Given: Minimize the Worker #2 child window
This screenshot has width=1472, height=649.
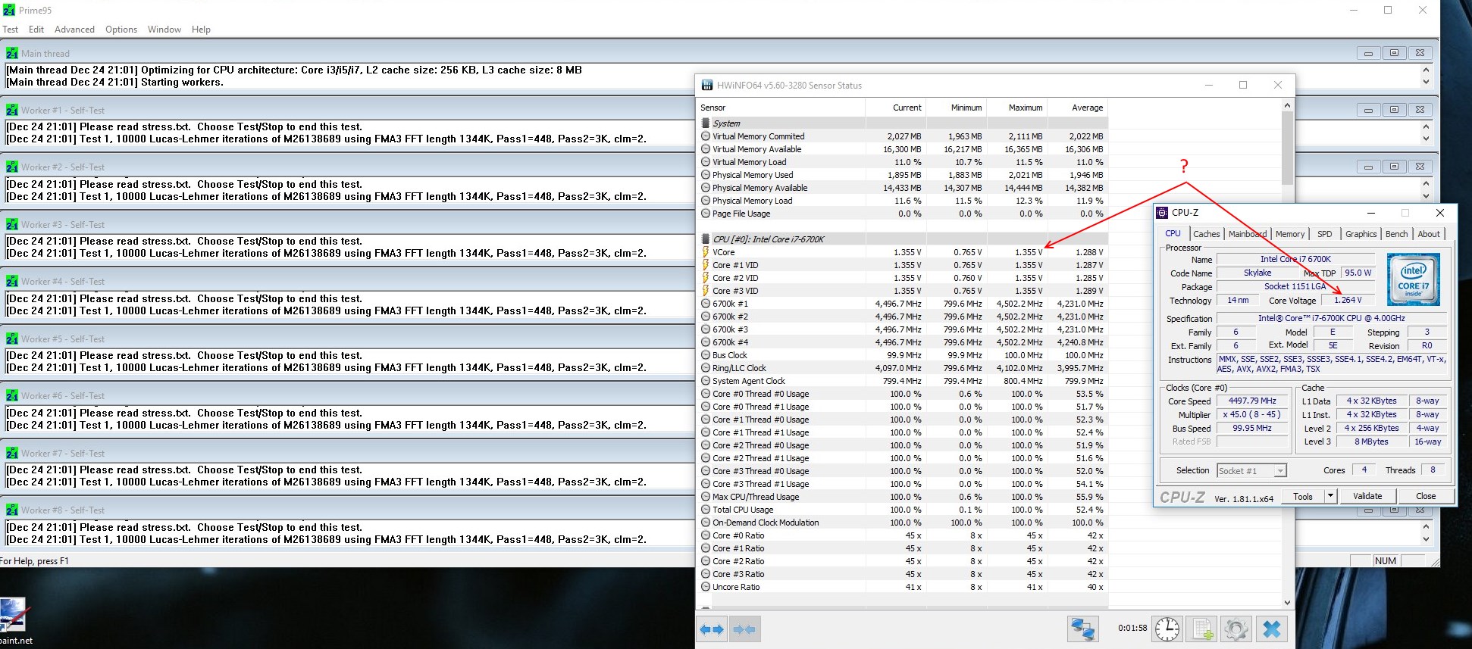Looking at the screenshot, I should [1368, 167].
